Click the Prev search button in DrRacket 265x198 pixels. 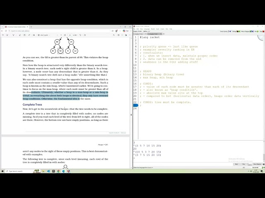pyautogui.click(x=243, y=164)
